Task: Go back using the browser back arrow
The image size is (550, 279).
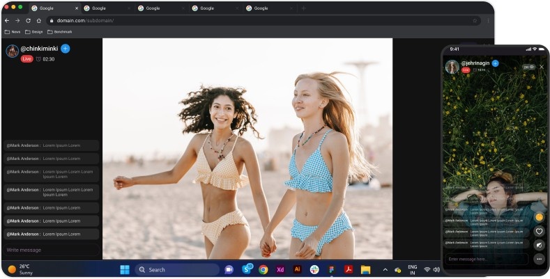Action: click(x=7, y=21)
